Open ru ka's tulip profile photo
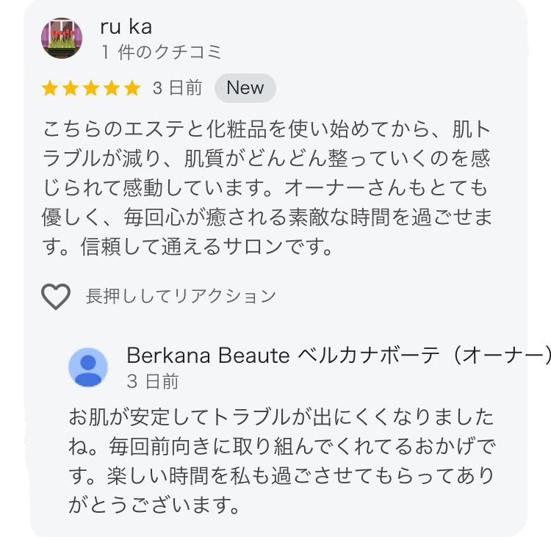The height and width of the screenshot is (537, 551). point(62,39)
